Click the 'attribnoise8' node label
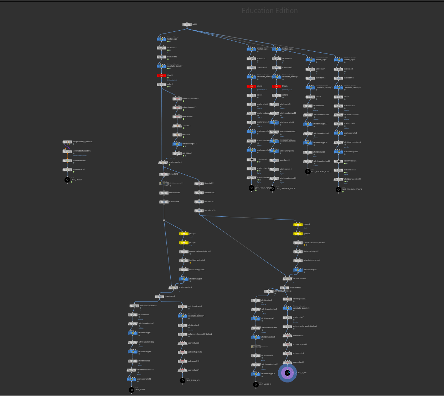Image resolution: width=444 pixels, height=396 pixels. pos(193,325)
